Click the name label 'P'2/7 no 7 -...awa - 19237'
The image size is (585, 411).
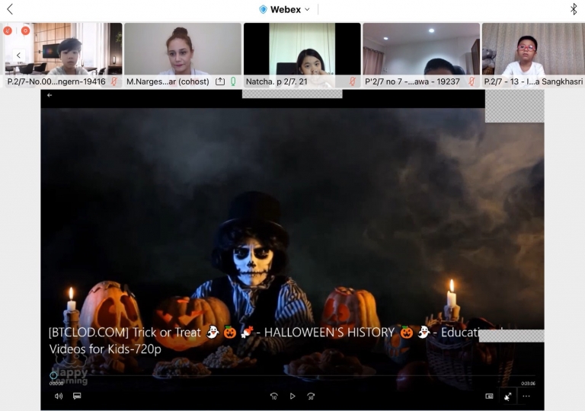pyautogui.click(x=412, y=81)
